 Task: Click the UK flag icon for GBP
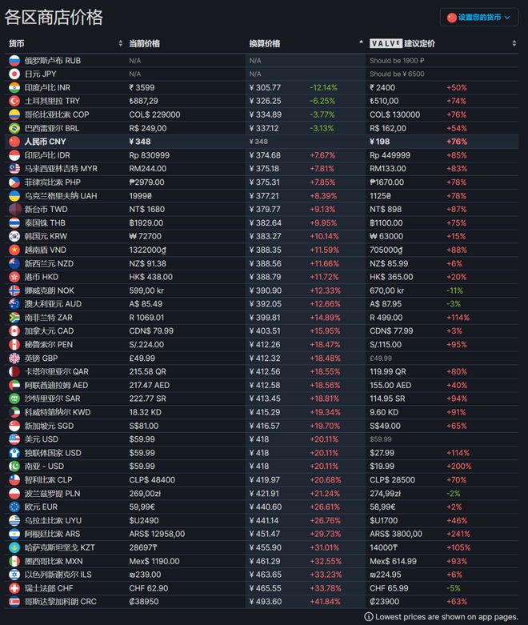click(x=14, y=358)
